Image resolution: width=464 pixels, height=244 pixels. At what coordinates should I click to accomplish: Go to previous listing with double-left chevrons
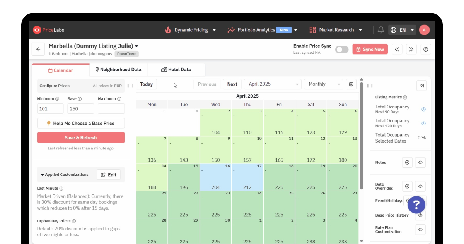point(397,49)
